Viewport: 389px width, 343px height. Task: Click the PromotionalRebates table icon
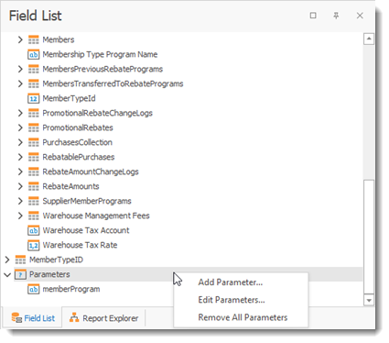pos(34,127)
